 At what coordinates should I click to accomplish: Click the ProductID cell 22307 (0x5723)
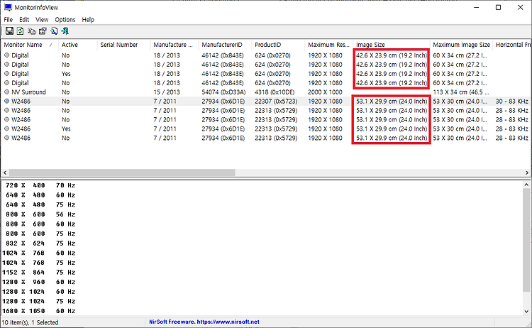(276, 102)
